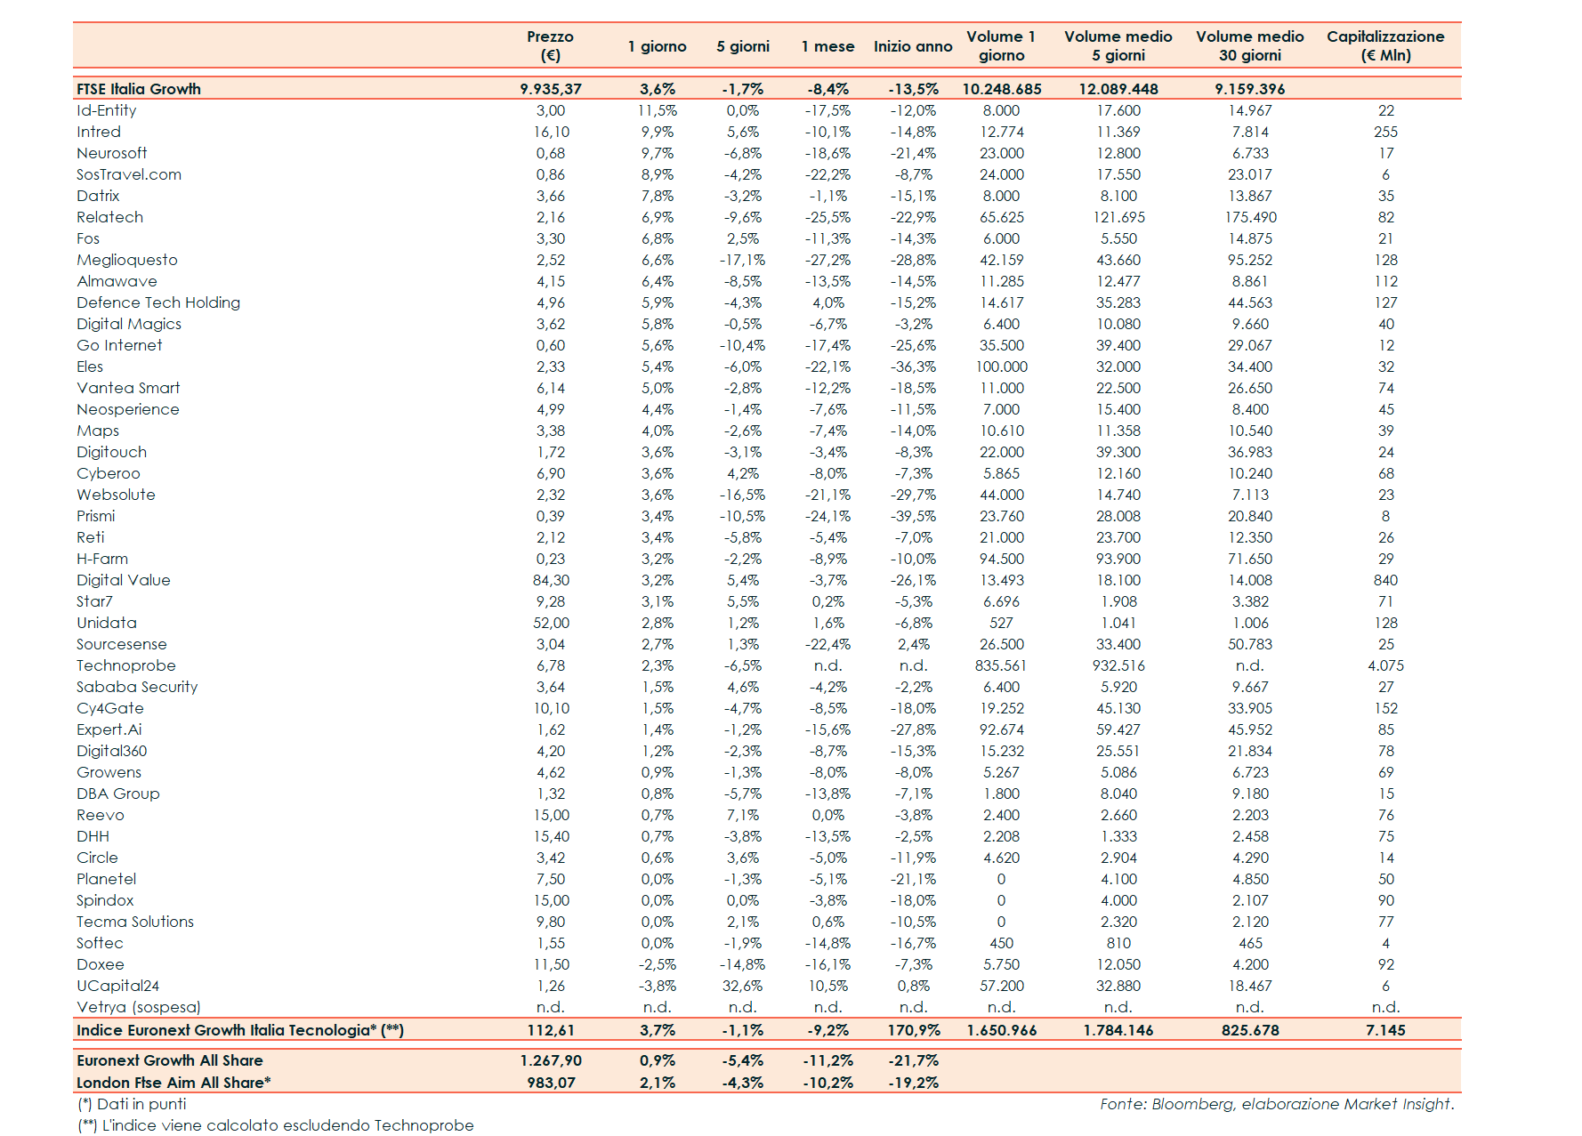This screenshot has height=1136, width=1582.
Task: Select the "Volume medio 30 giorni" header
Action: click(1250, 45)
